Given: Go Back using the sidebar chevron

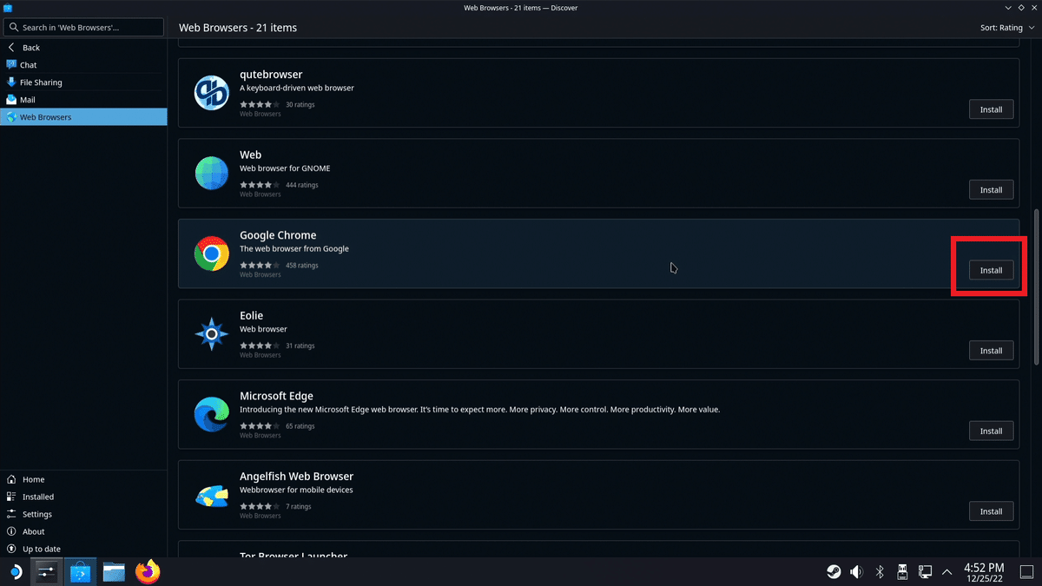Looking at the screenshot, I should [11, 48].
